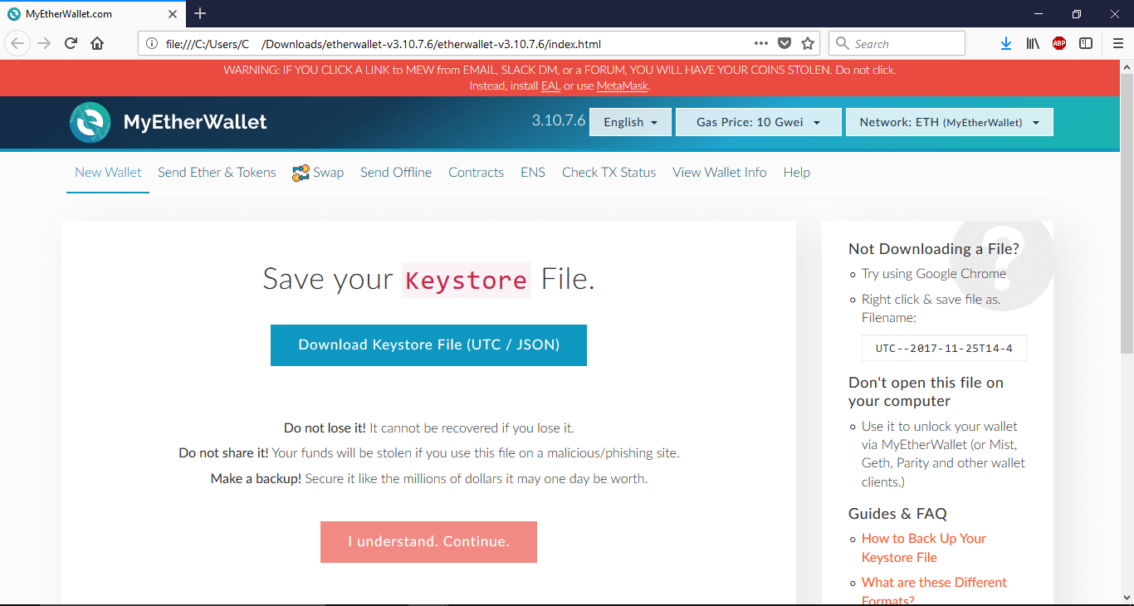Click the UTC--2017-11-25T14-4 filename field

[944, 349]
